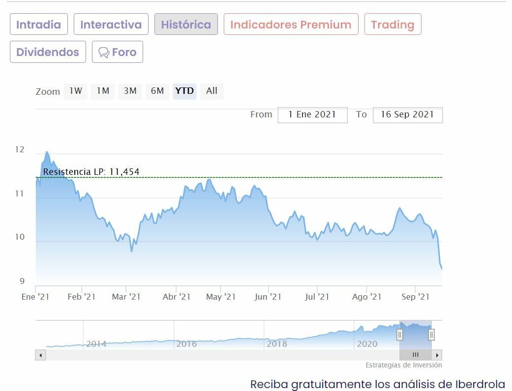This screenshot has width=512, height=391.
Task: Select YTD zoom range
Action: tap(184, 91)
